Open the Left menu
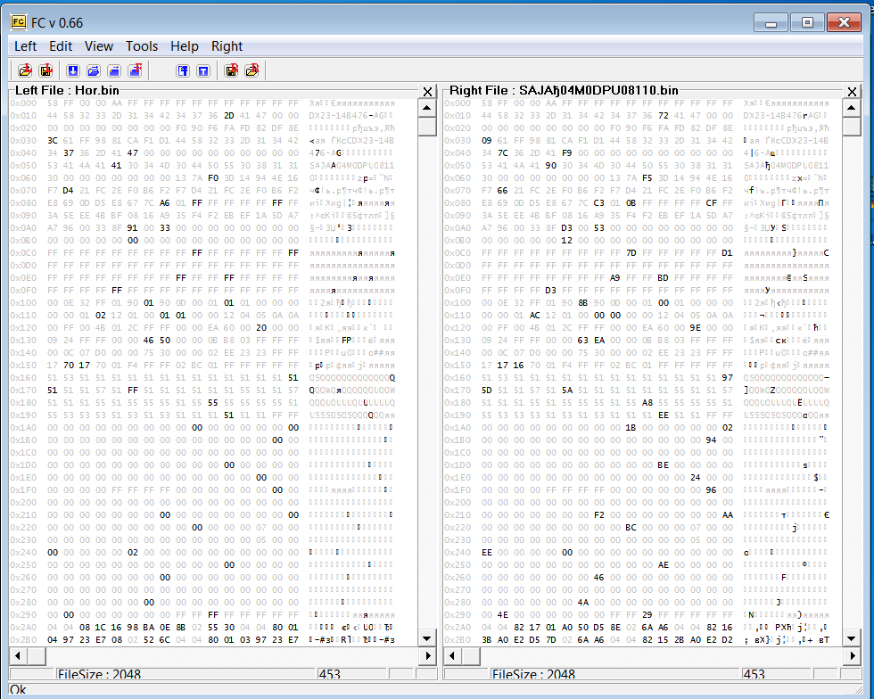The image size is (874, 699). click(x=25, y=46)
